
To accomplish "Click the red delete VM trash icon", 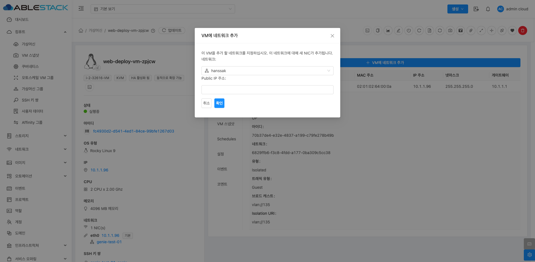I will [x=522, y=30].
